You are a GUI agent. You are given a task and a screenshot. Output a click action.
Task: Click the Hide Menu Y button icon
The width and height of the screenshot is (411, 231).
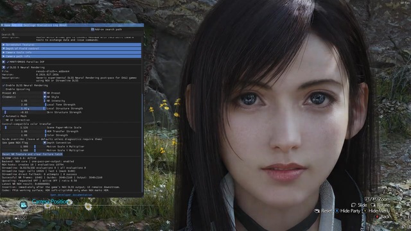[x=365, y=210]
